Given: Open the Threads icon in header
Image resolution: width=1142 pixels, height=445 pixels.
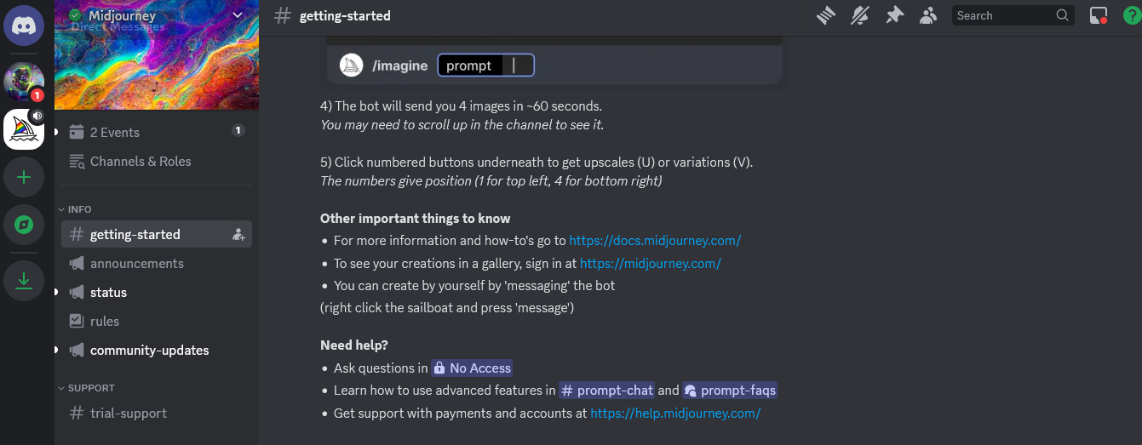Looking at the screenshot, I should pos(825,15).
